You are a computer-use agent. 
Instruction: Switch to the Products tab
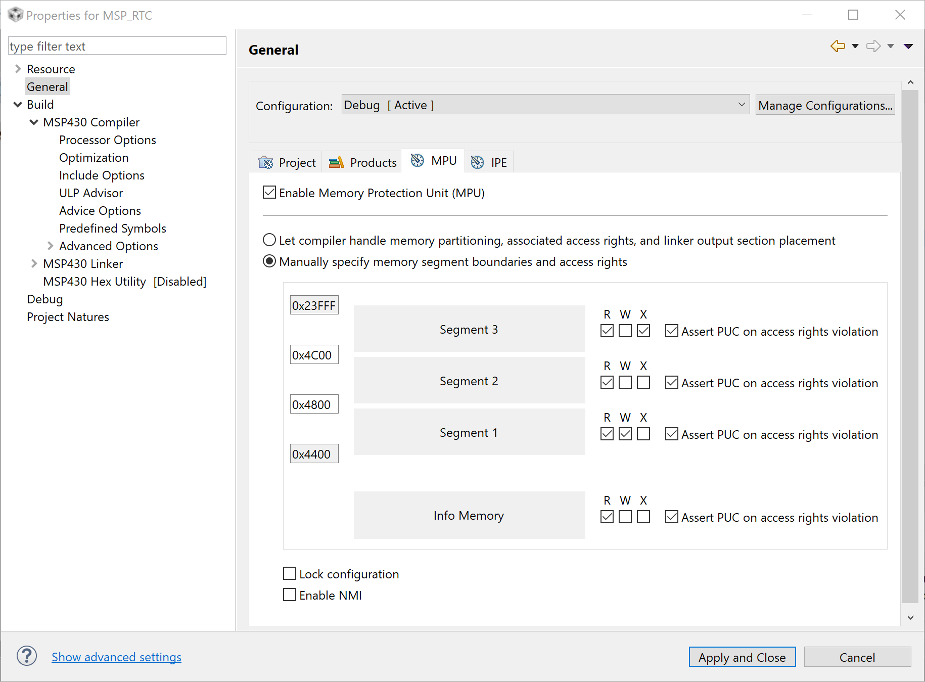(362, 162)
